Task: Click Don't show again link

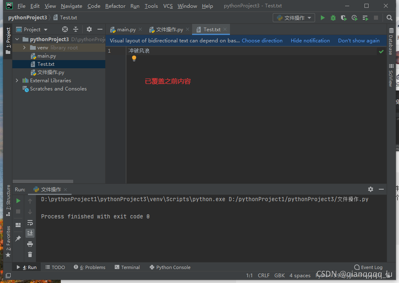Action: [x=359, y=41]
